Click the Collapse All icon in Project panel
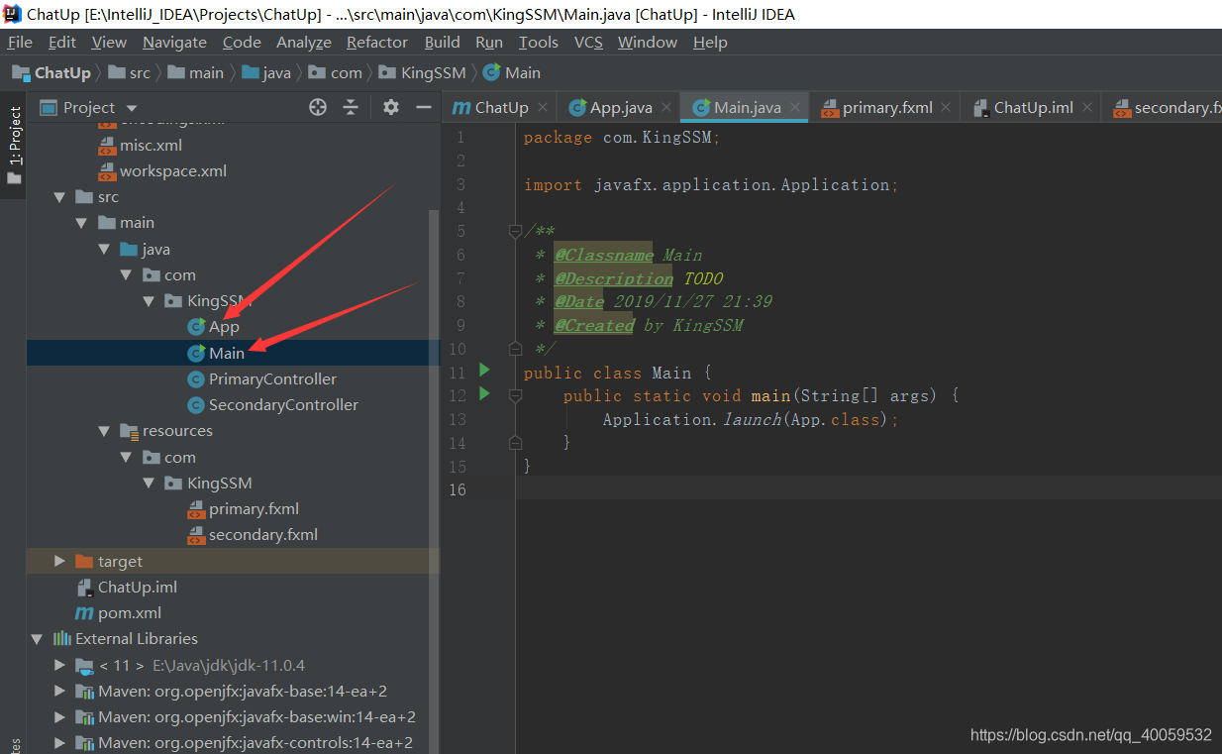 [351, 107]
